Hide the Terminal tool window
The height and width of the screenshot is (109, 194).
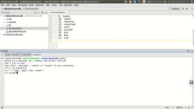(x=192, y=51)
